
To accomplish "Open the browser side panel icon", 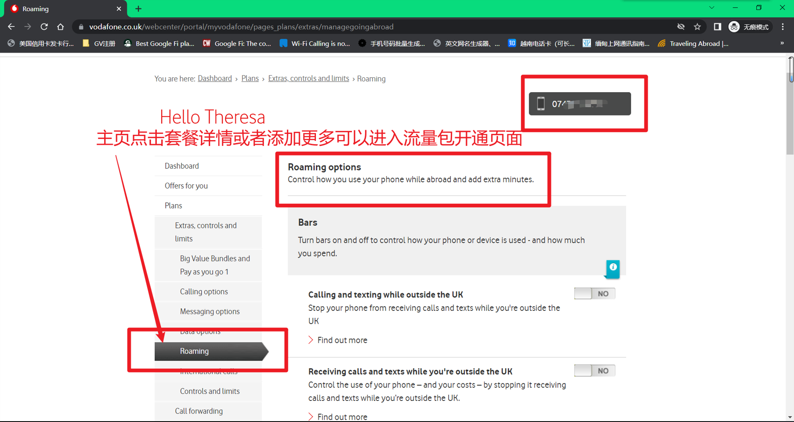I will coord(717,27).
